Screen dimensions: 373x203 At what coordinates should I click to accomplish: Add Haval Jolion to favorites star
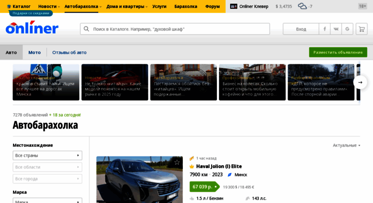pos(177,162)
